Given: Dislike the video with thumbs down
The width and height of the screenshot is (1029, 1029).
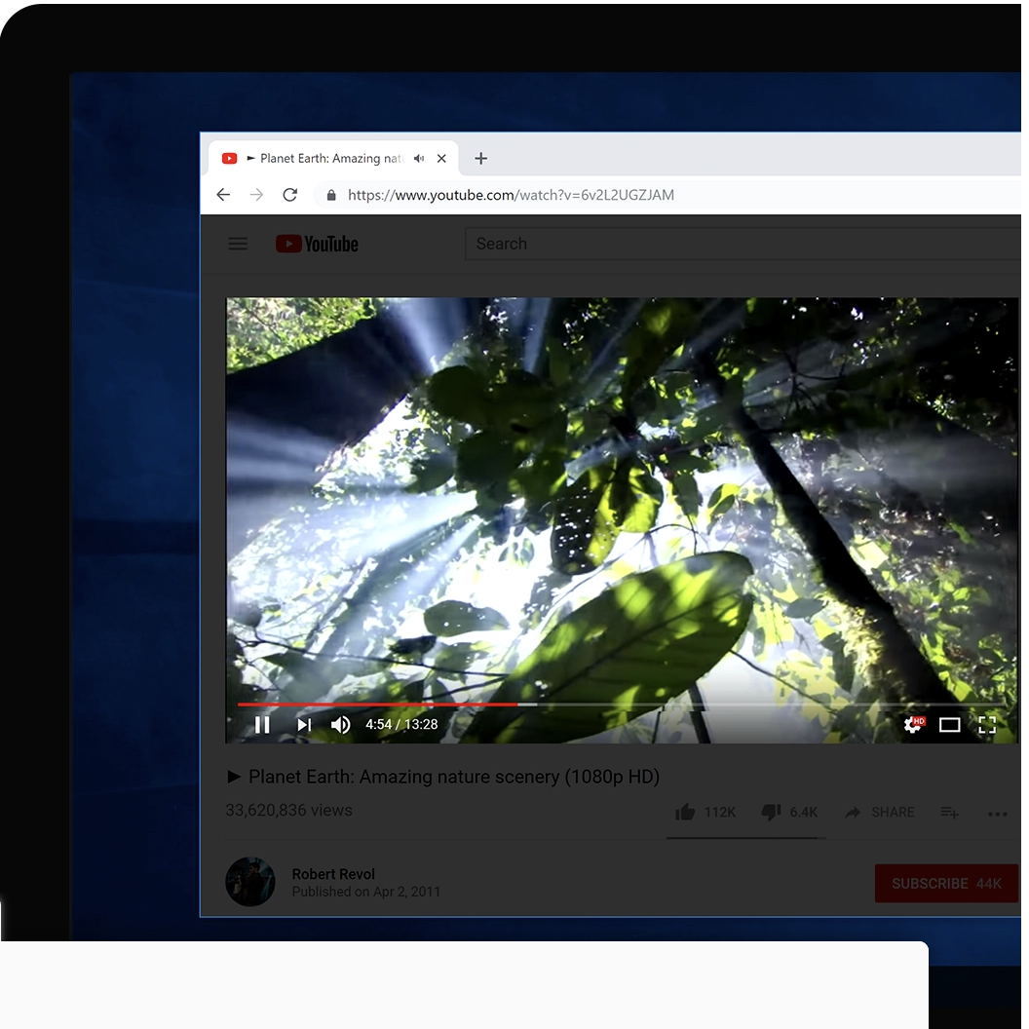Looking at the screenshot, I should 771,813.
